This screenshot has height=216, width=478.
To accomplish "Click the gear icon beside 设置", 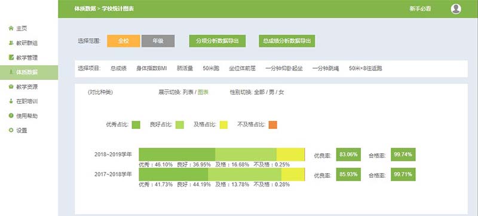I will click(11, 130).
